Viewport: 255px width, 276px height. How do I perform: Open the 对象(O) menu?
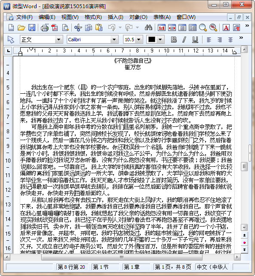(x=138, y=17)
